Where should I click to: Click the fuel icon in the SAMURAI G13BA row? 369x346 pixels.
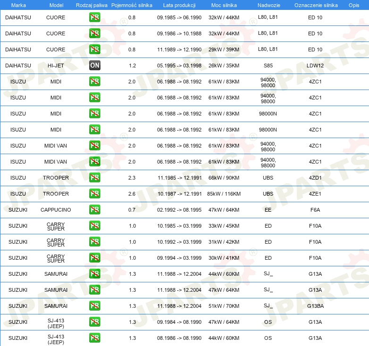point(94,305)
